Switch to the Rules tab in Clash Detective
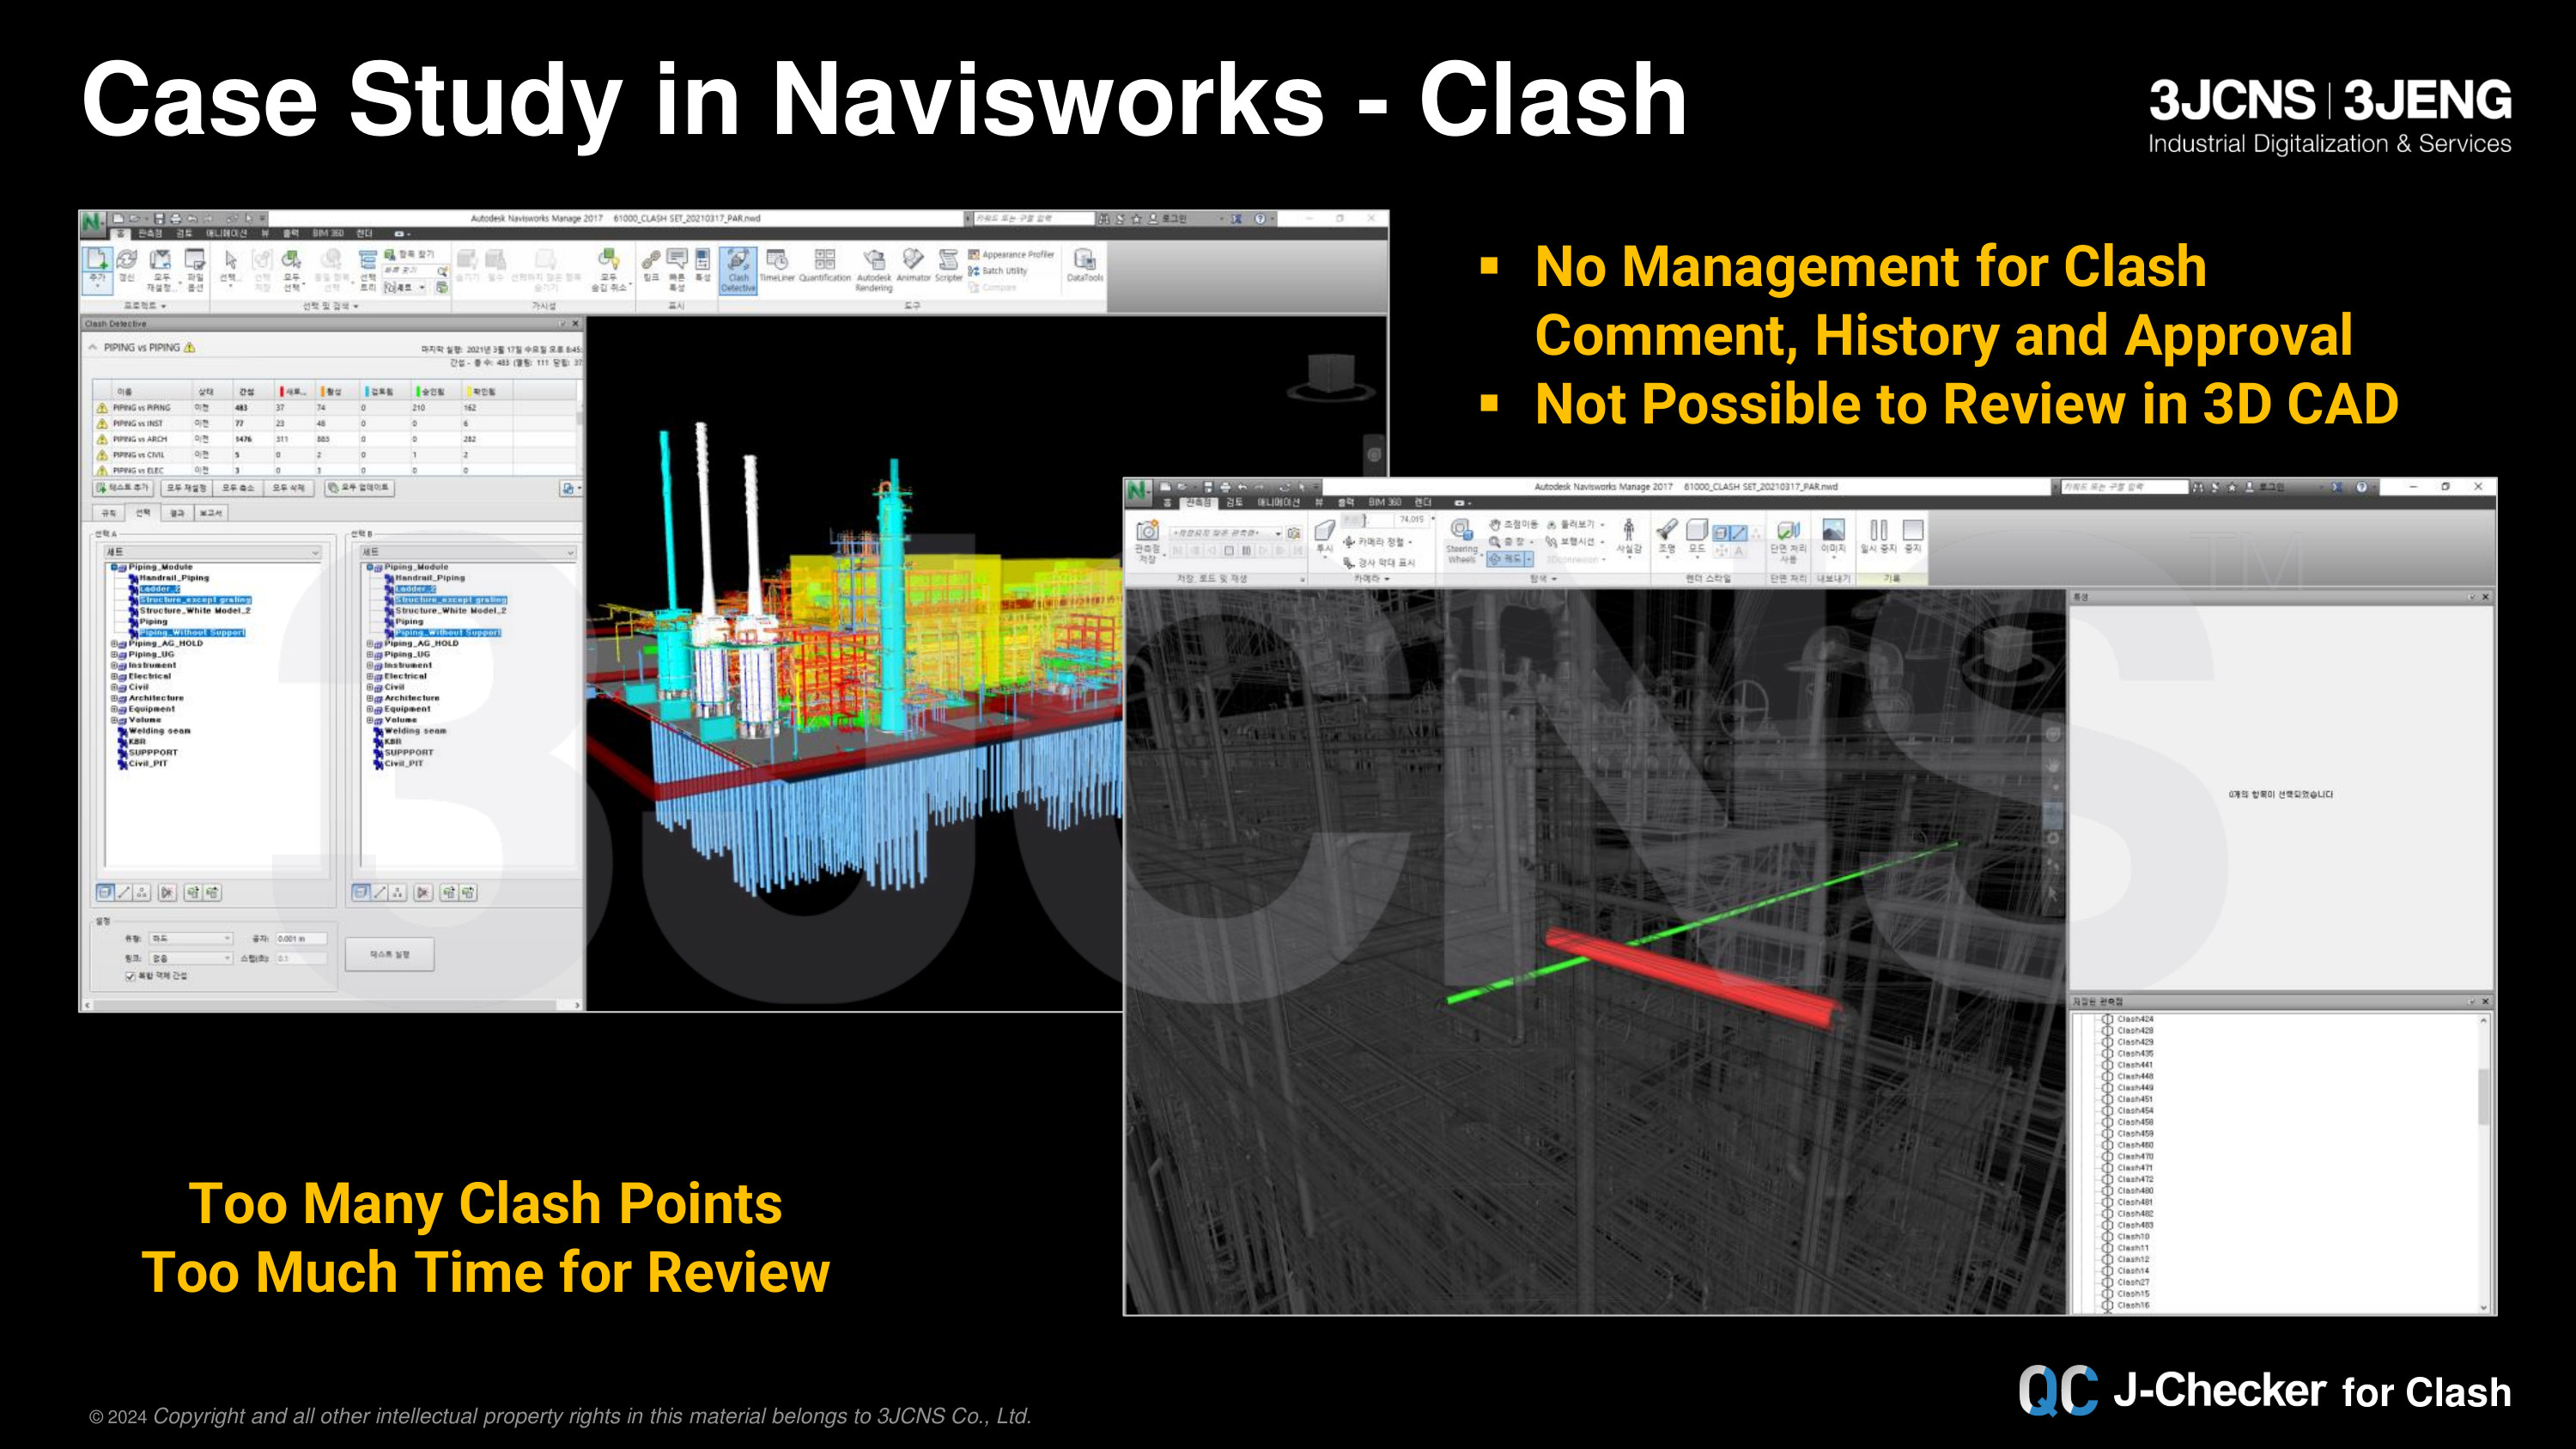This screenshot has width=2576, height=1449. pos(108,513)
